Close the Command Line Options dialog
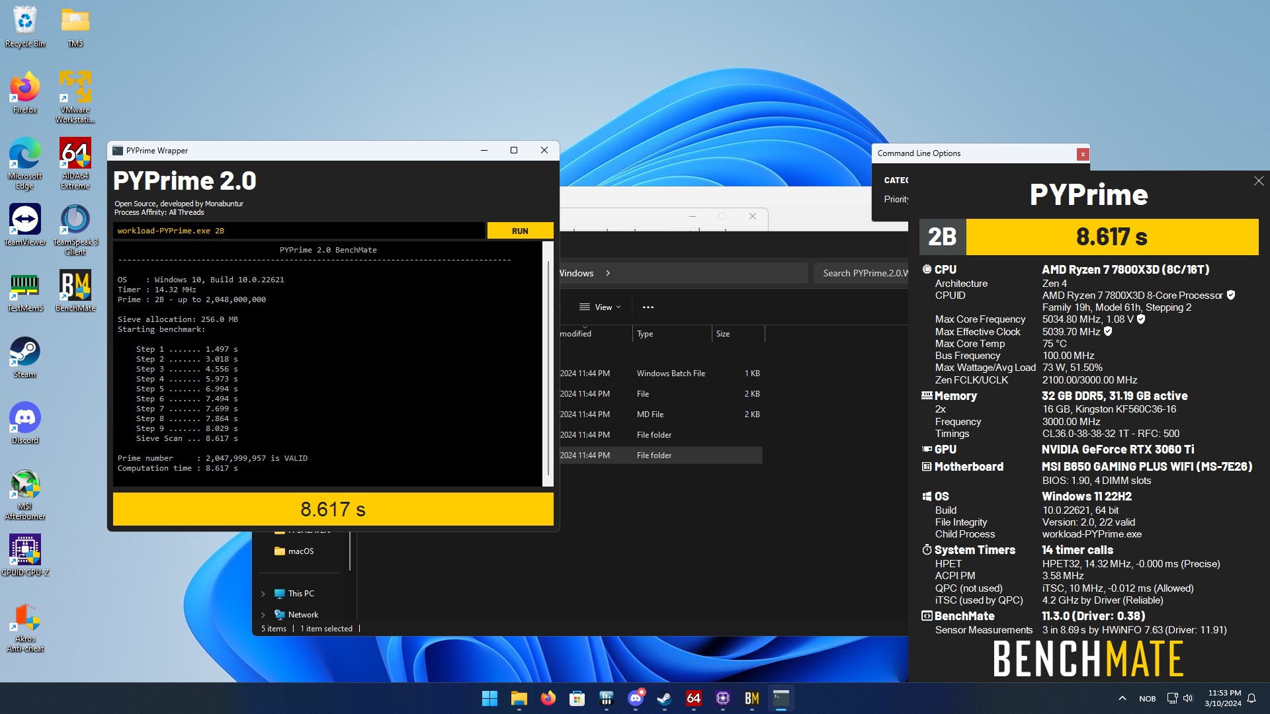The width and height of the screenshot is (1270, 714). 1083,154
